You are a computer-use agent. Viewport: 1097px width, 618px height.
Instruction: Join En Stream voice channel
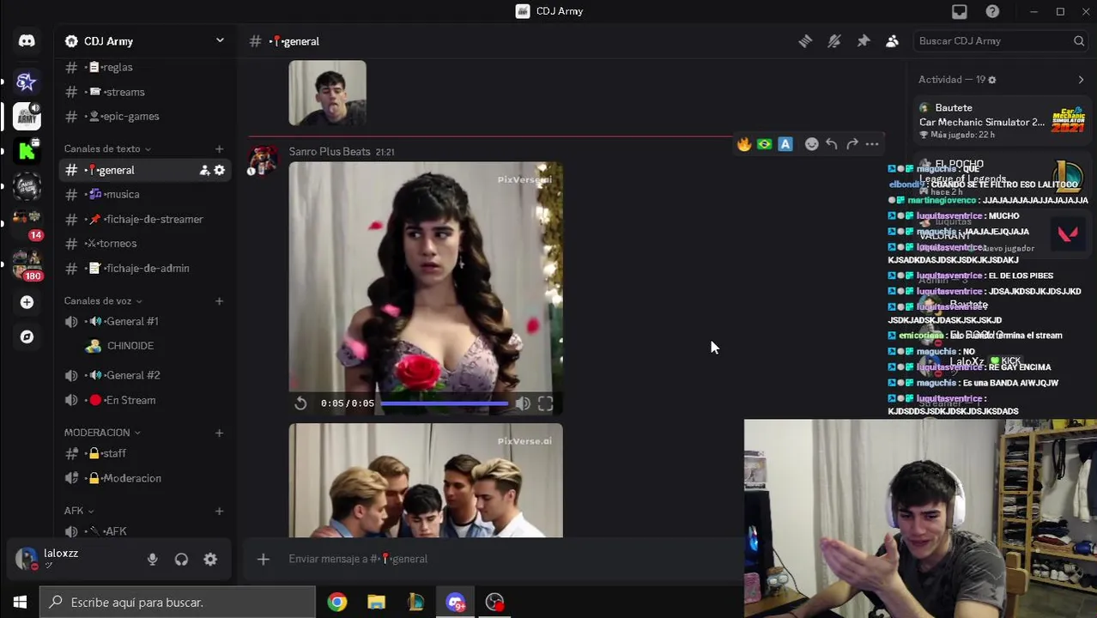pos(145,400)
